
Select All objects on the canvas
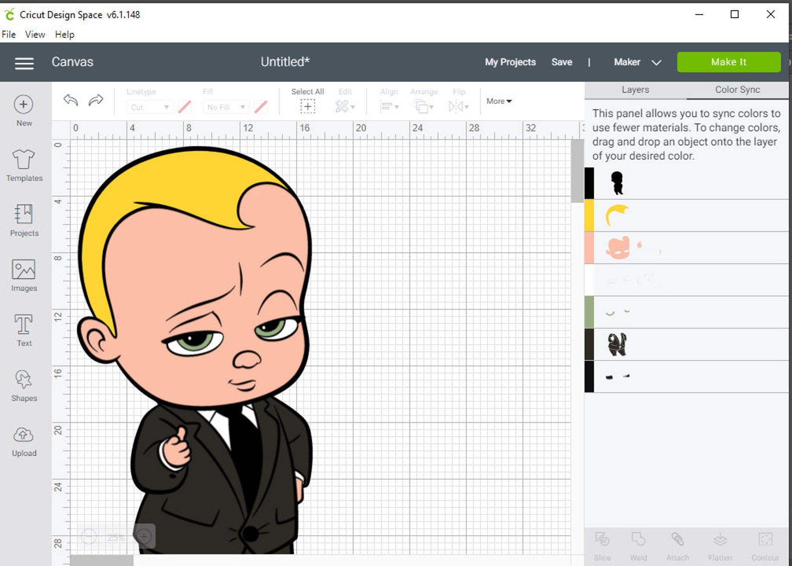click(307, 100)
